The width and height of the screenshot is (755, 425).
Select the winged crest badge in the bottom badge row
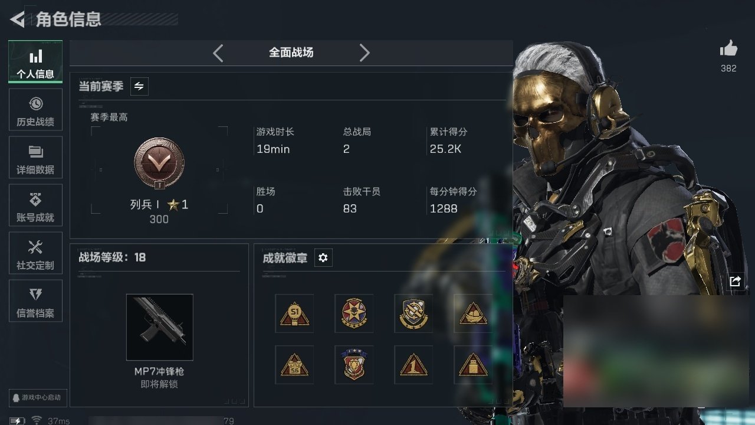(x=354, y=365)
